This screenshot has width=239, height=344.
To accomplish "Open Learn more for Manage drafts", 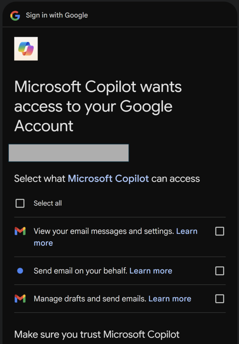I will [170, 299].
